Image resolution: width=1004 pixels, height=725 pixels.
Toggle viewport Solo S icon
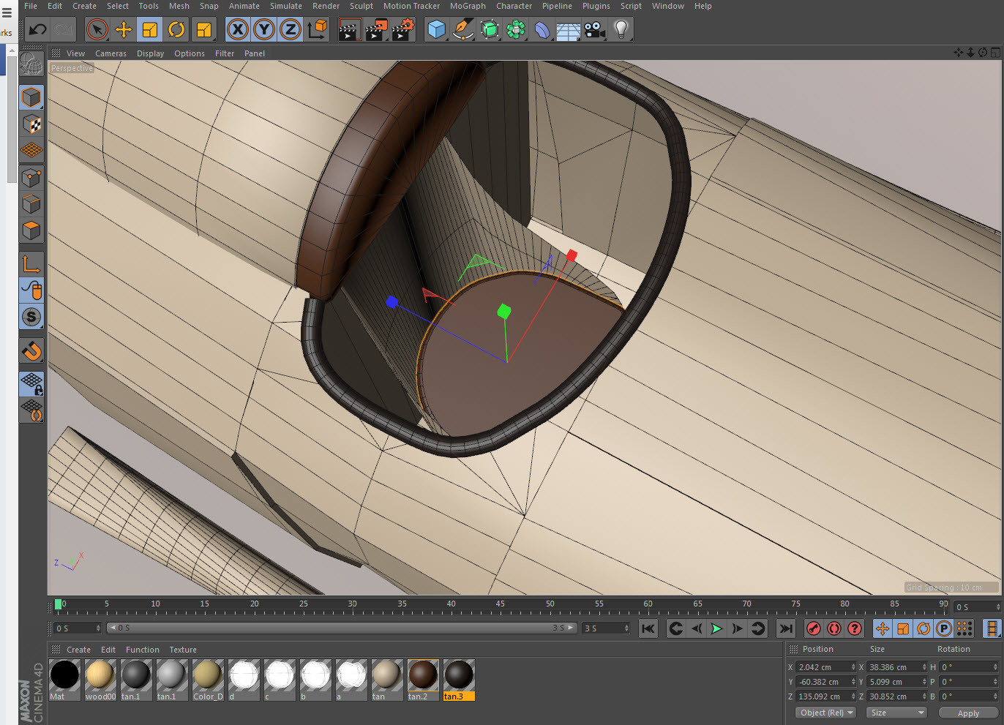[31, 317]
